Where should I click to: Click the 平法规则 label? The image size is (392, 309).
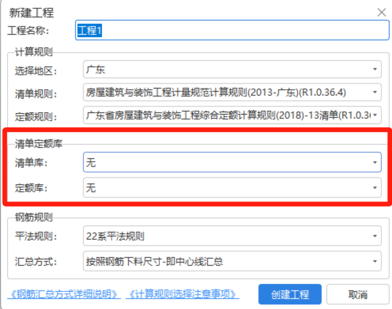36,236
